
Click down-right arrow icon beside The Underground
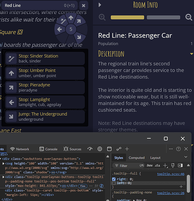tap(11, 117)
